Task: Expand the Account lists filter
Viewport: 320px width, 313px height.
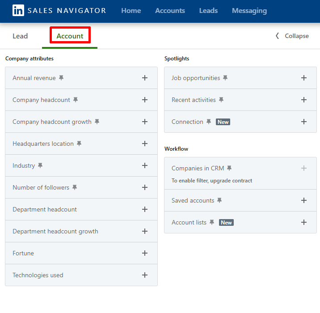Action: [303, 222]
